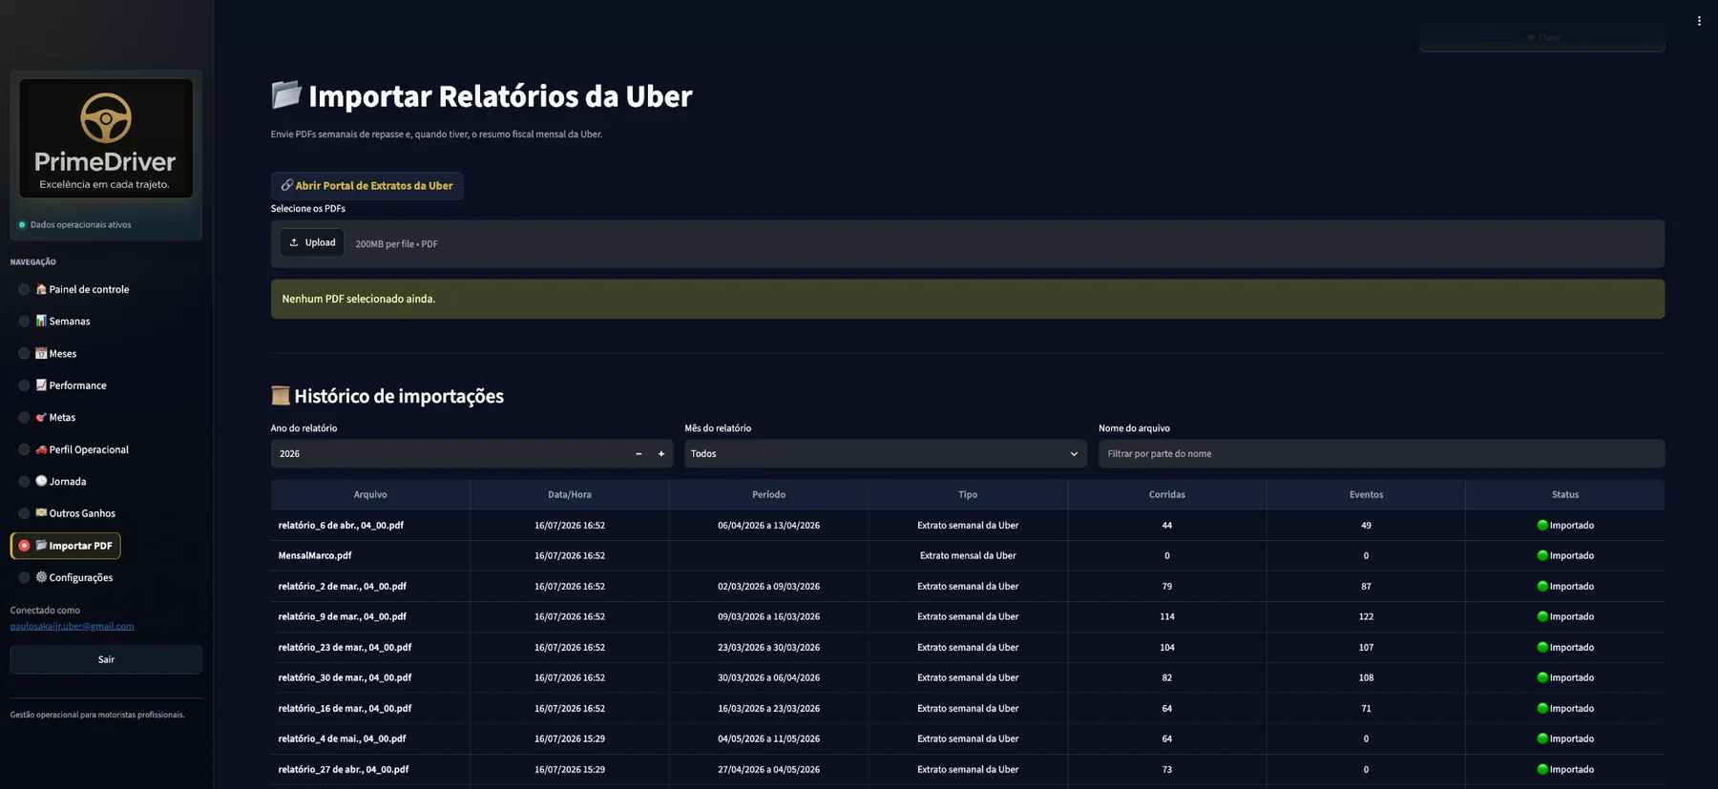Sort by the Período column header

tap(768, 494)
